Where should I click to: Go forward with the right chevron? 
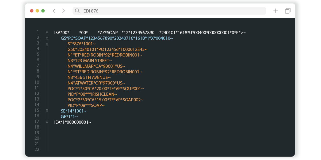(63, 11)
